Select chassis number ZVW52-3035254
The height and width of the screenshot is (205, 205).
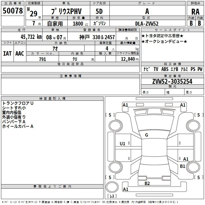pos(172,81)
